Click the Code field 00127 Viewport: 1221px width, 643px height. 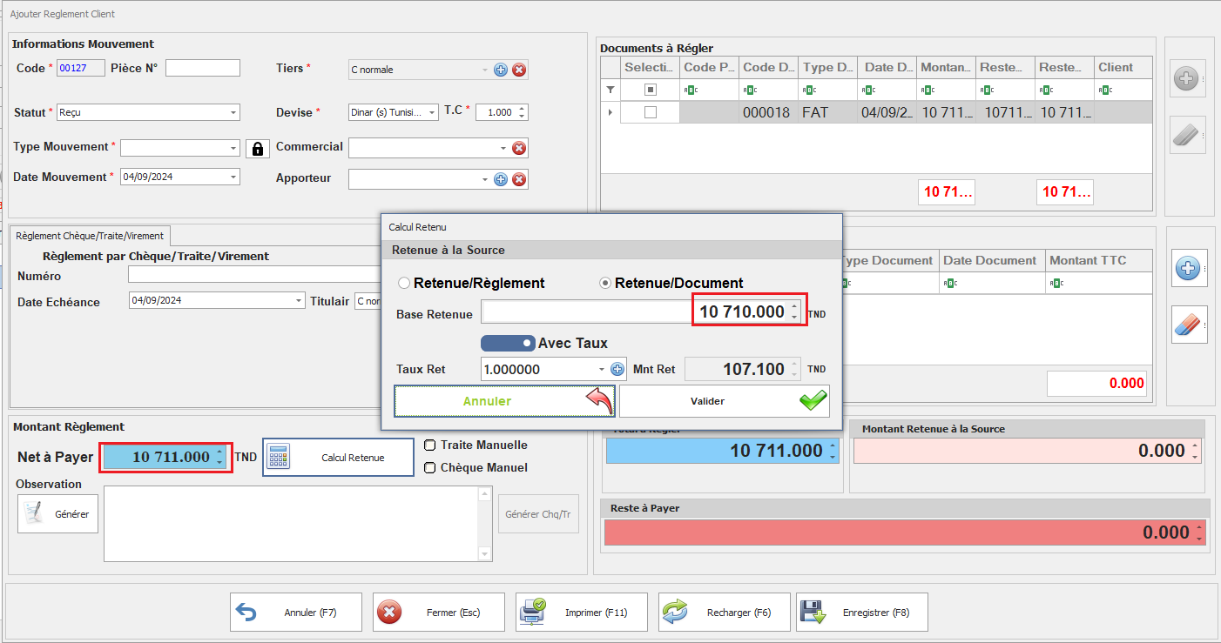pyautogui.click(x=81, y=68)
